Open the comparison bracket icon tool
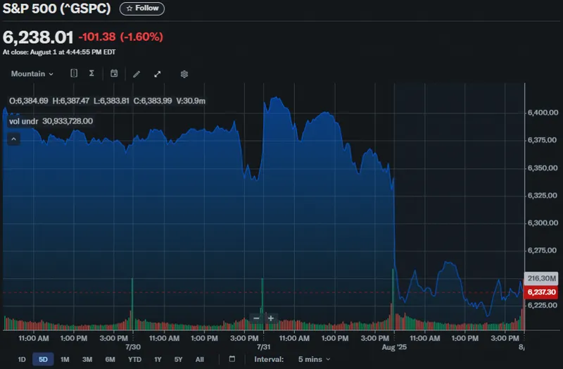The height and width of the screenshot is (369, 563). (x=74, y=73)
